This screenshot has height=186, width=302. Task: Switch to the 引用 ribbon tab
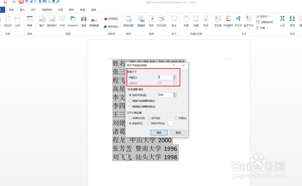(x=60, y=10)
